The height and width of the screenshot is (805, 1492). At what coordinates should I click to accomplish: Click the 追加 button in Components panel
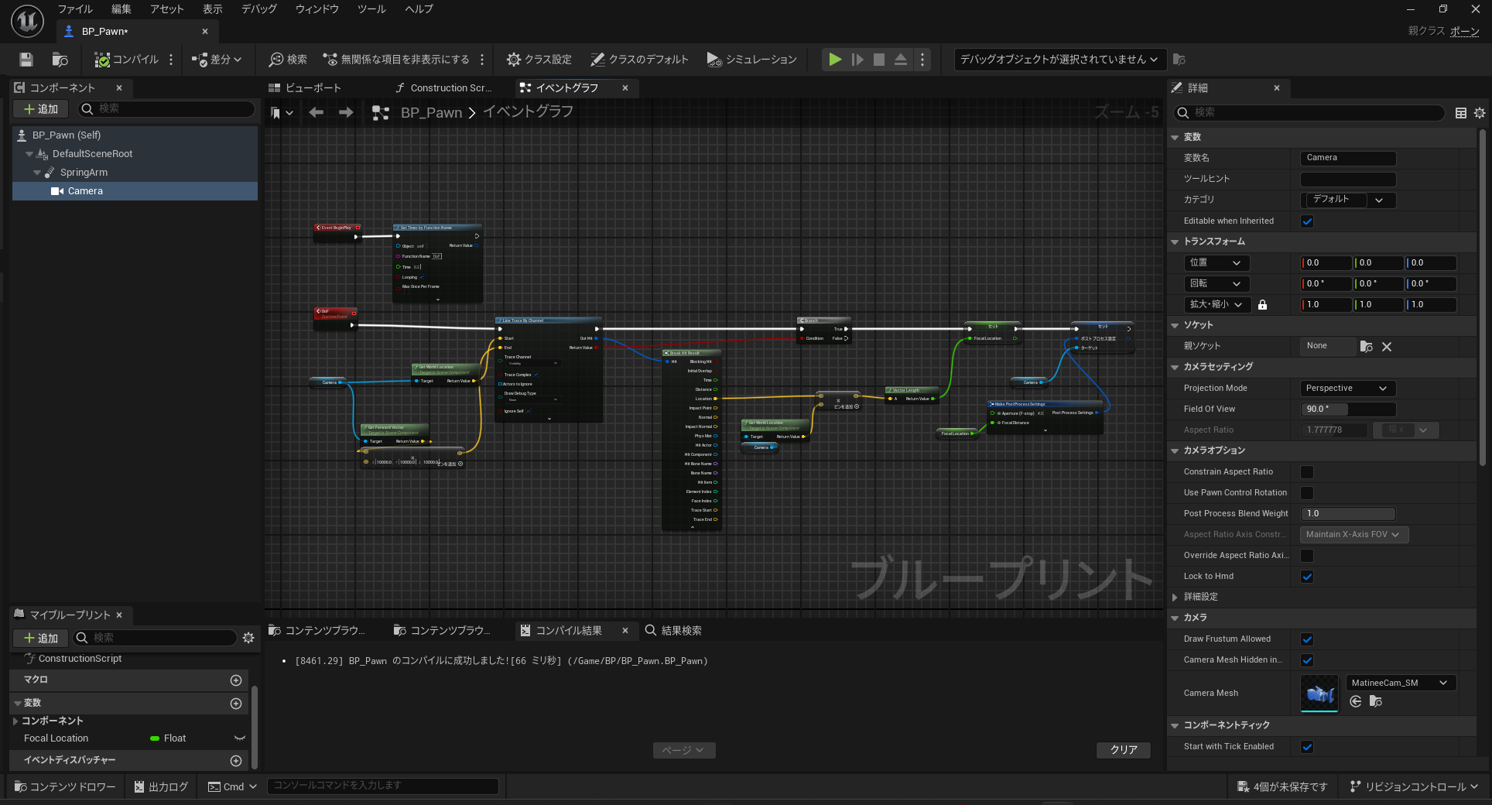tap(41, 109)
